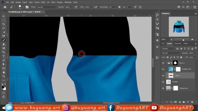Switch to the Paths tab

[x=186, y=43]
